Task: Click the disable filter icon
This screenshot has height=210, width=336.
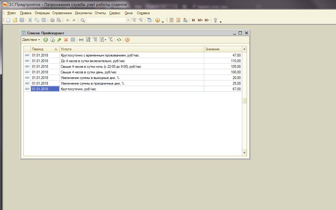Action: [x=111, y=40]
